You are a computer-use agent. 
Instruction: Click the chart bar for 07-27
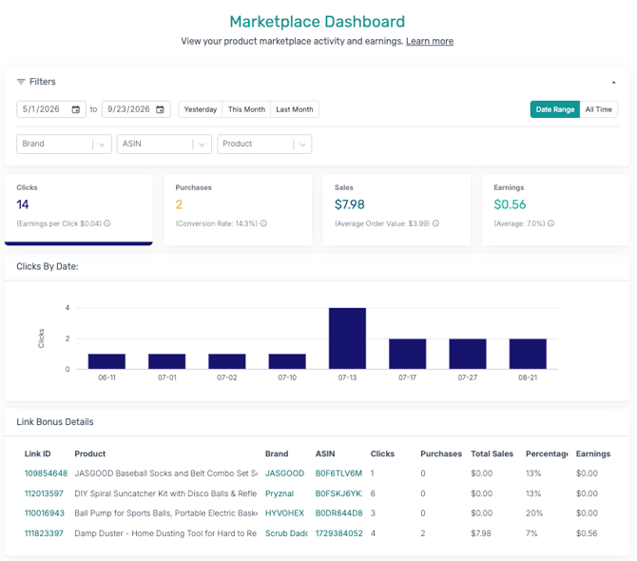[x=468, y=354]
